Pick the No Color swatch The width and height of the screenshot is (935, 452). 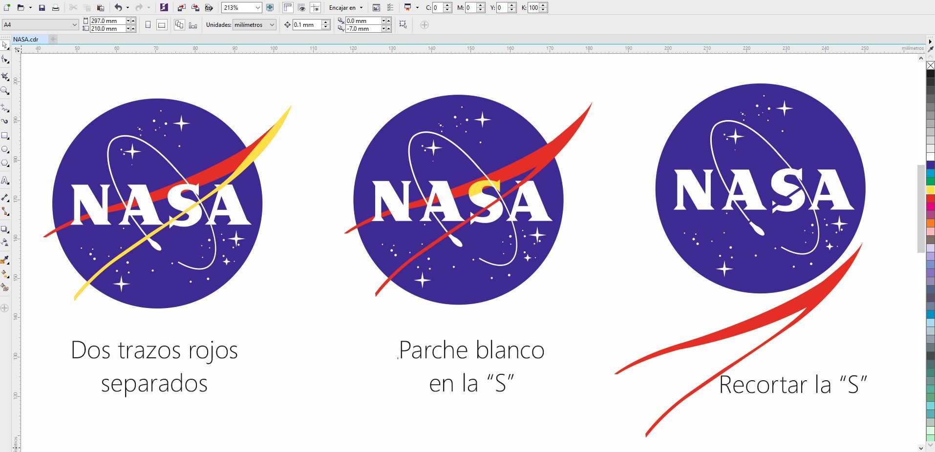click(931, 65)
